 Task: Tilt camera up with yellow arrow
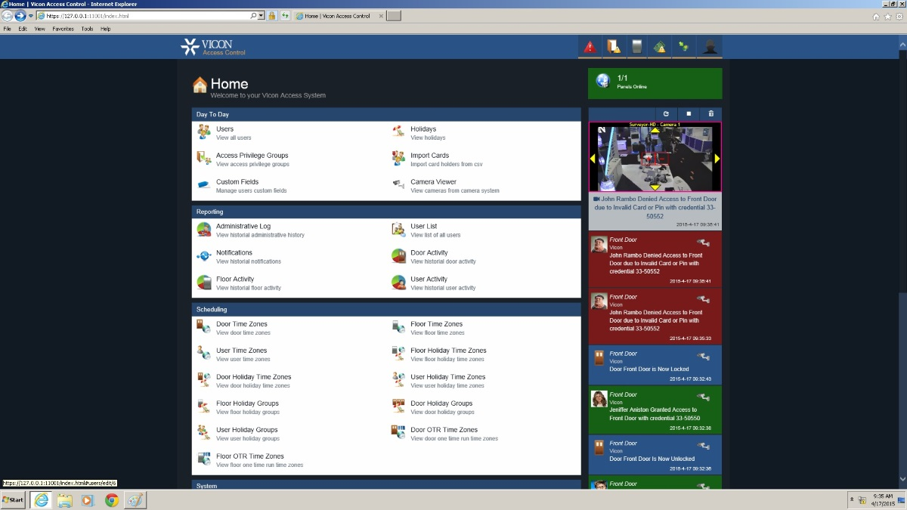pyautogui.click(x=655, y=131)
